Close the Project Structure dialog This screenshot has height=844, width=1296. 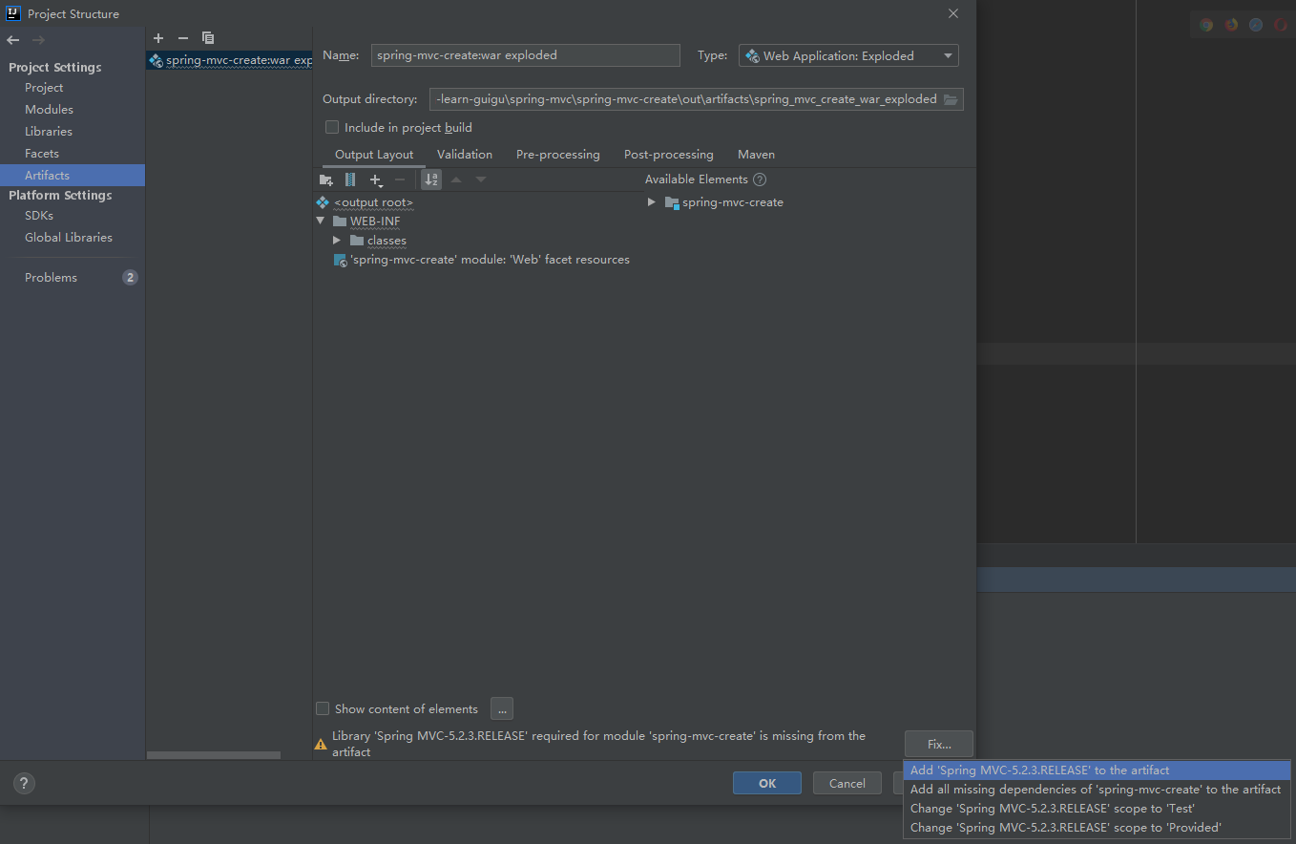(x=952, y=13)
